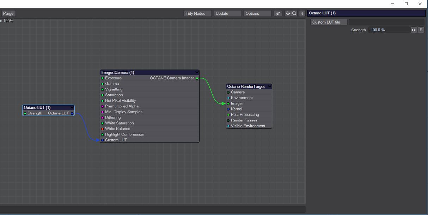This screenshot has height=215, width=428.
Task: Close the node editor window
Action: [420, 4]
